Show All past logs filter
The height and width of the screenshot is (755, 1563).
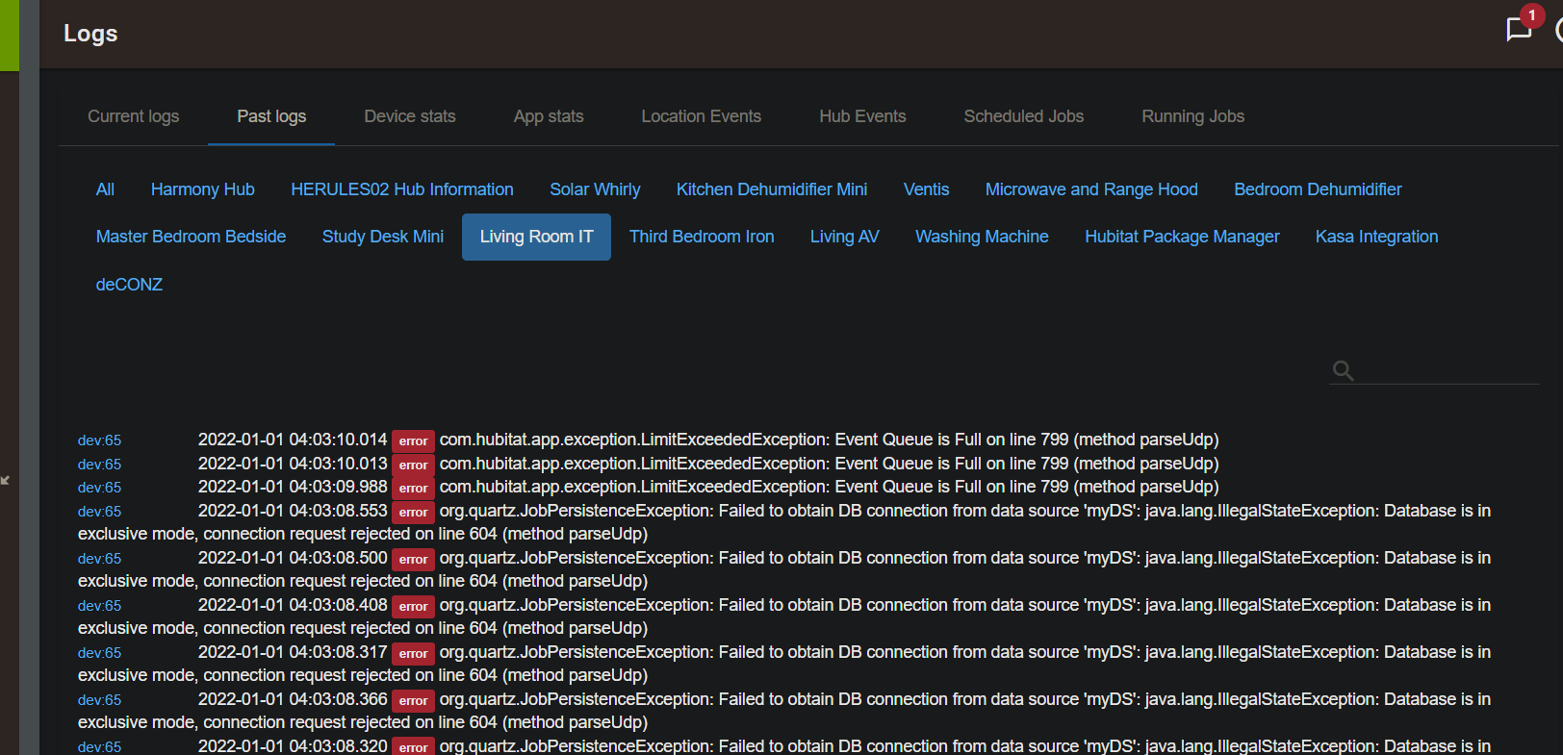coord(105,189)
